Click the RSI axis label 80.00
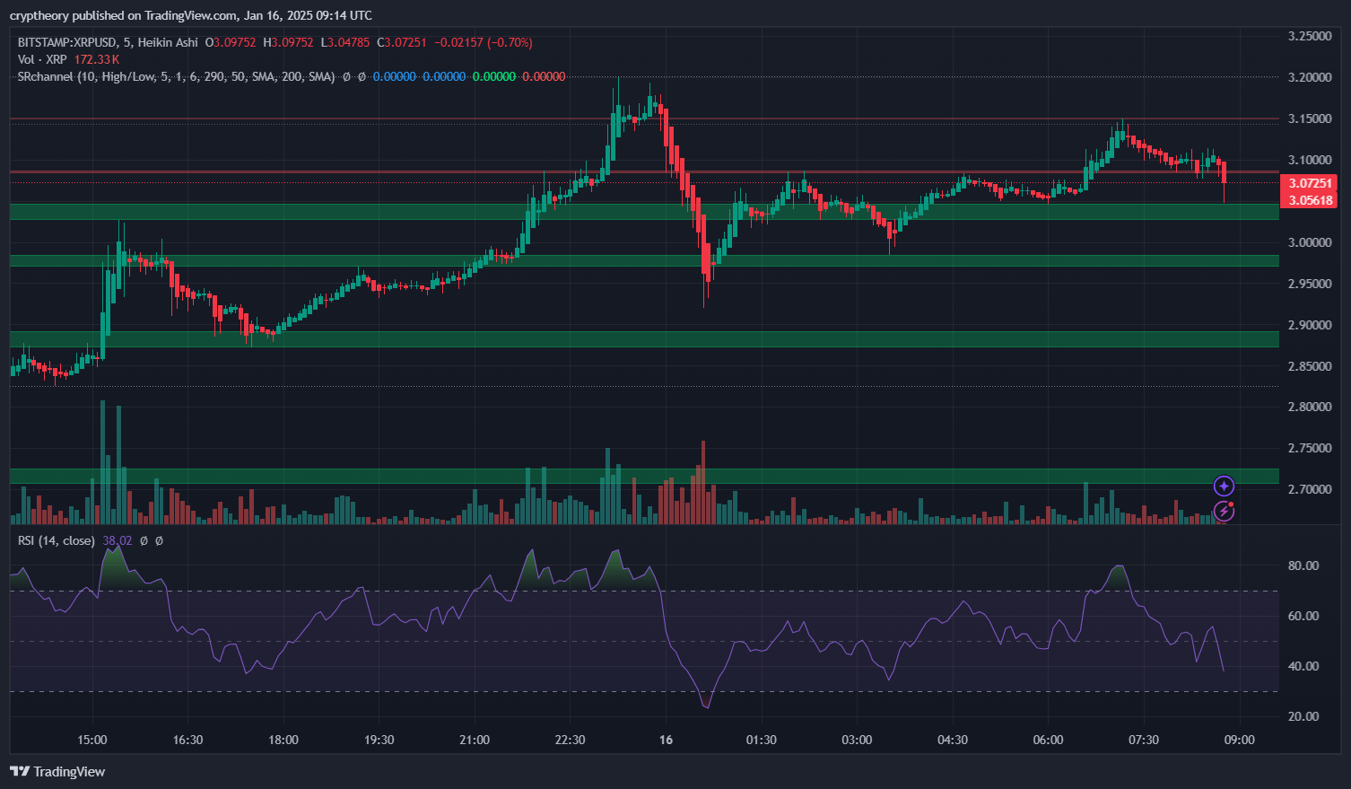The image size is (1351, 789). point(1303,565)
